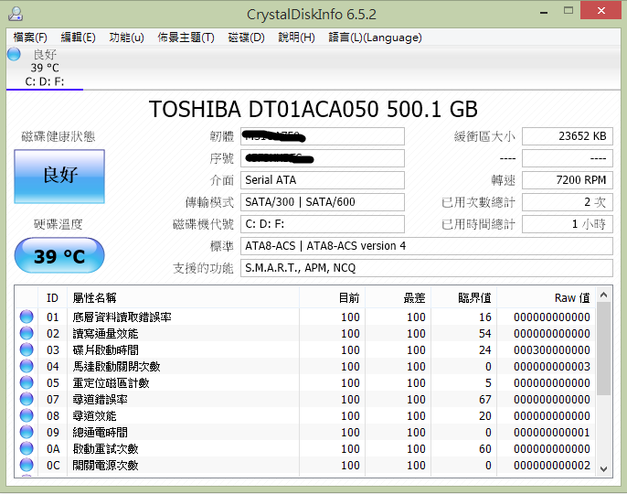
Task: Open the 語言(L)(Language) menu
Action: 375,38
